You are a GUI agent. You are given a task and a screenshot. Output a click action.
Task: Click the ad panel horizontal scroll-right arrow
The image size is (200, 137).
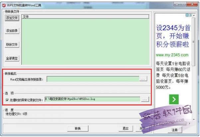point(189,123)
